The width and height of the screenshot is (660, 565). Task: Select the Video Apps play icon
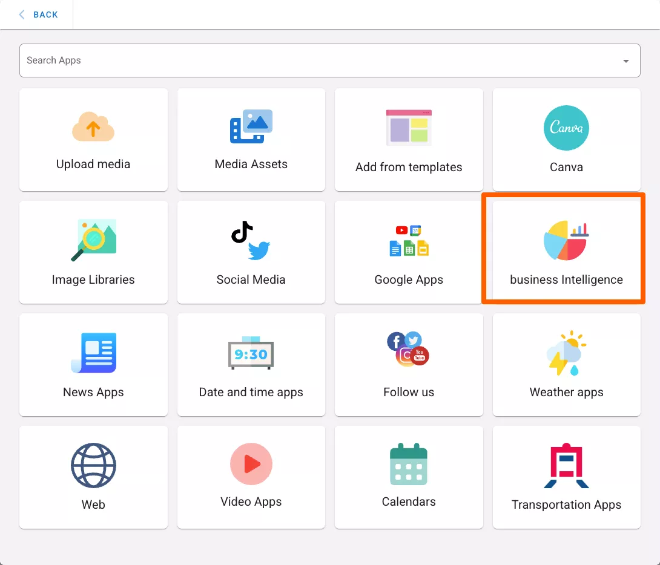[x=251, y=464]
